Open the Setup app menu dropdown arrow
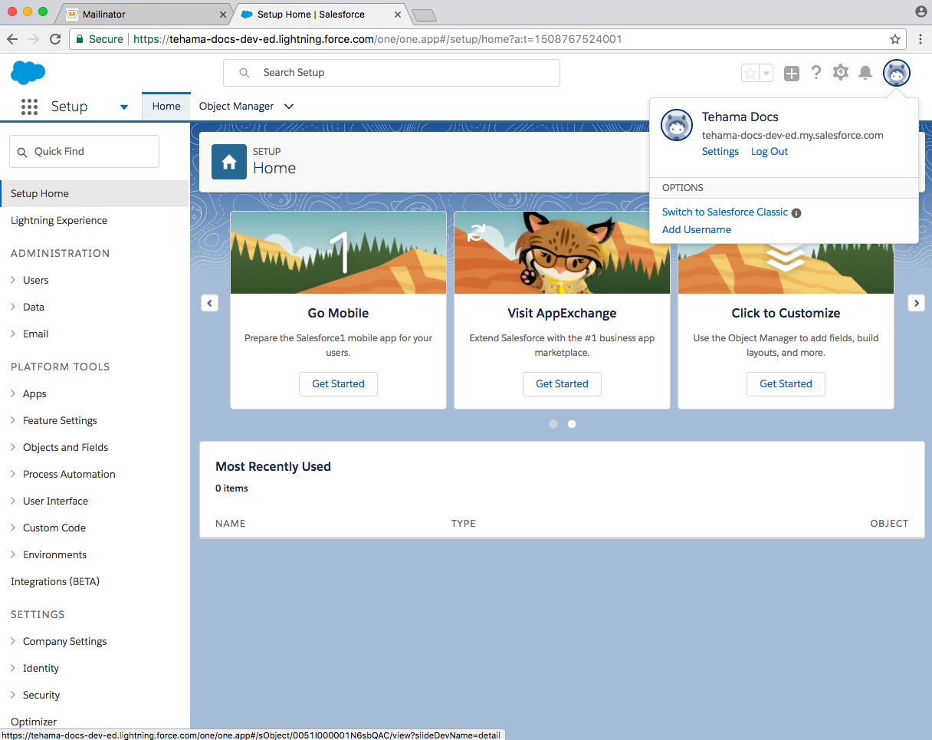This screenshot has height=740, width=932. [124, 107]
